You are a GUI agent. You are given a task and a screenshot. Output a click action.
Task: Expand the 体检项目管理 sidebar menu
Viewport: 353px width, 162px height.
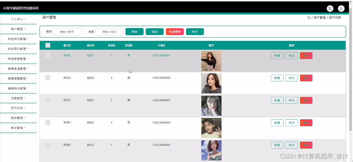(18, 39)
